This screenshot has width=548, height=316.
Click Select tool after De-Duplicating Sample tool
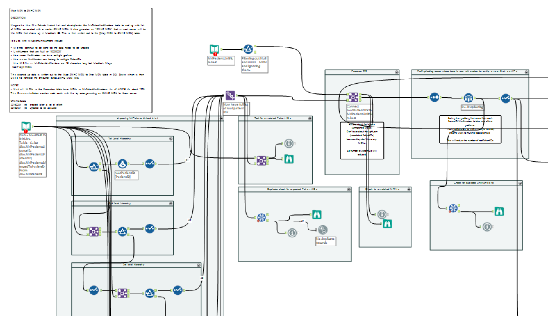coord(505,98)
